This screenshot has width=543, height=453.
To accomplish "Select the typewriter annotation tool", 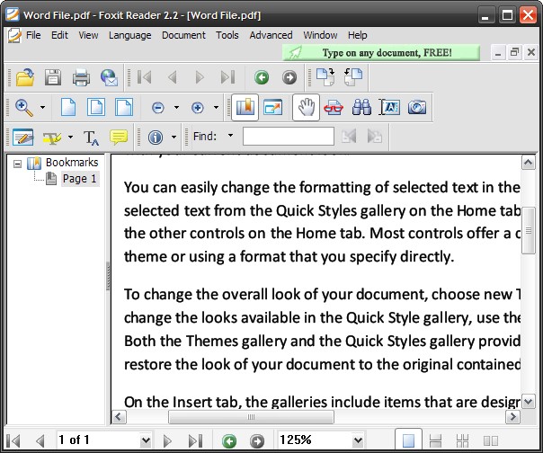I will [22, 138].
